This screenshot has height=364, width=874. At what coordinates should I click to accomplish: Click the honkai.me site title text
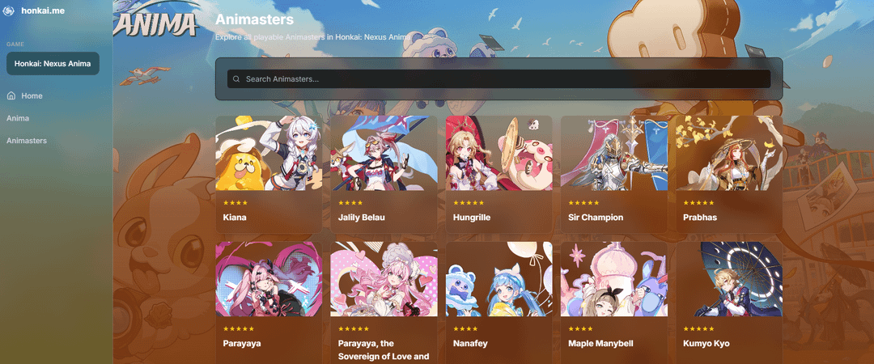click(x=43, y=11)
